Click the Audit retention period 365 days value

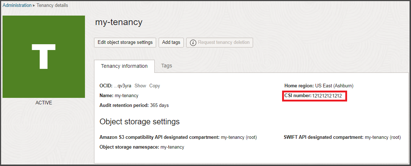point(159,105)
